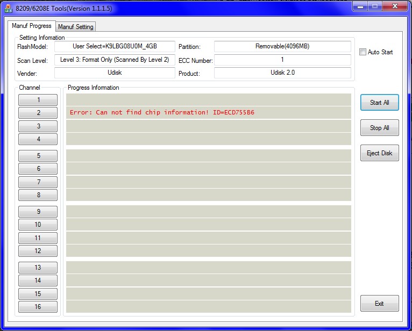Click the Product field showing Udisk 2.0

[x=282, y=73]
